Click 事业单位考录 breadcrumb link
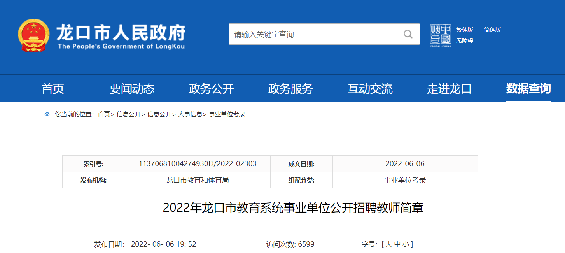 pos(227,114)
